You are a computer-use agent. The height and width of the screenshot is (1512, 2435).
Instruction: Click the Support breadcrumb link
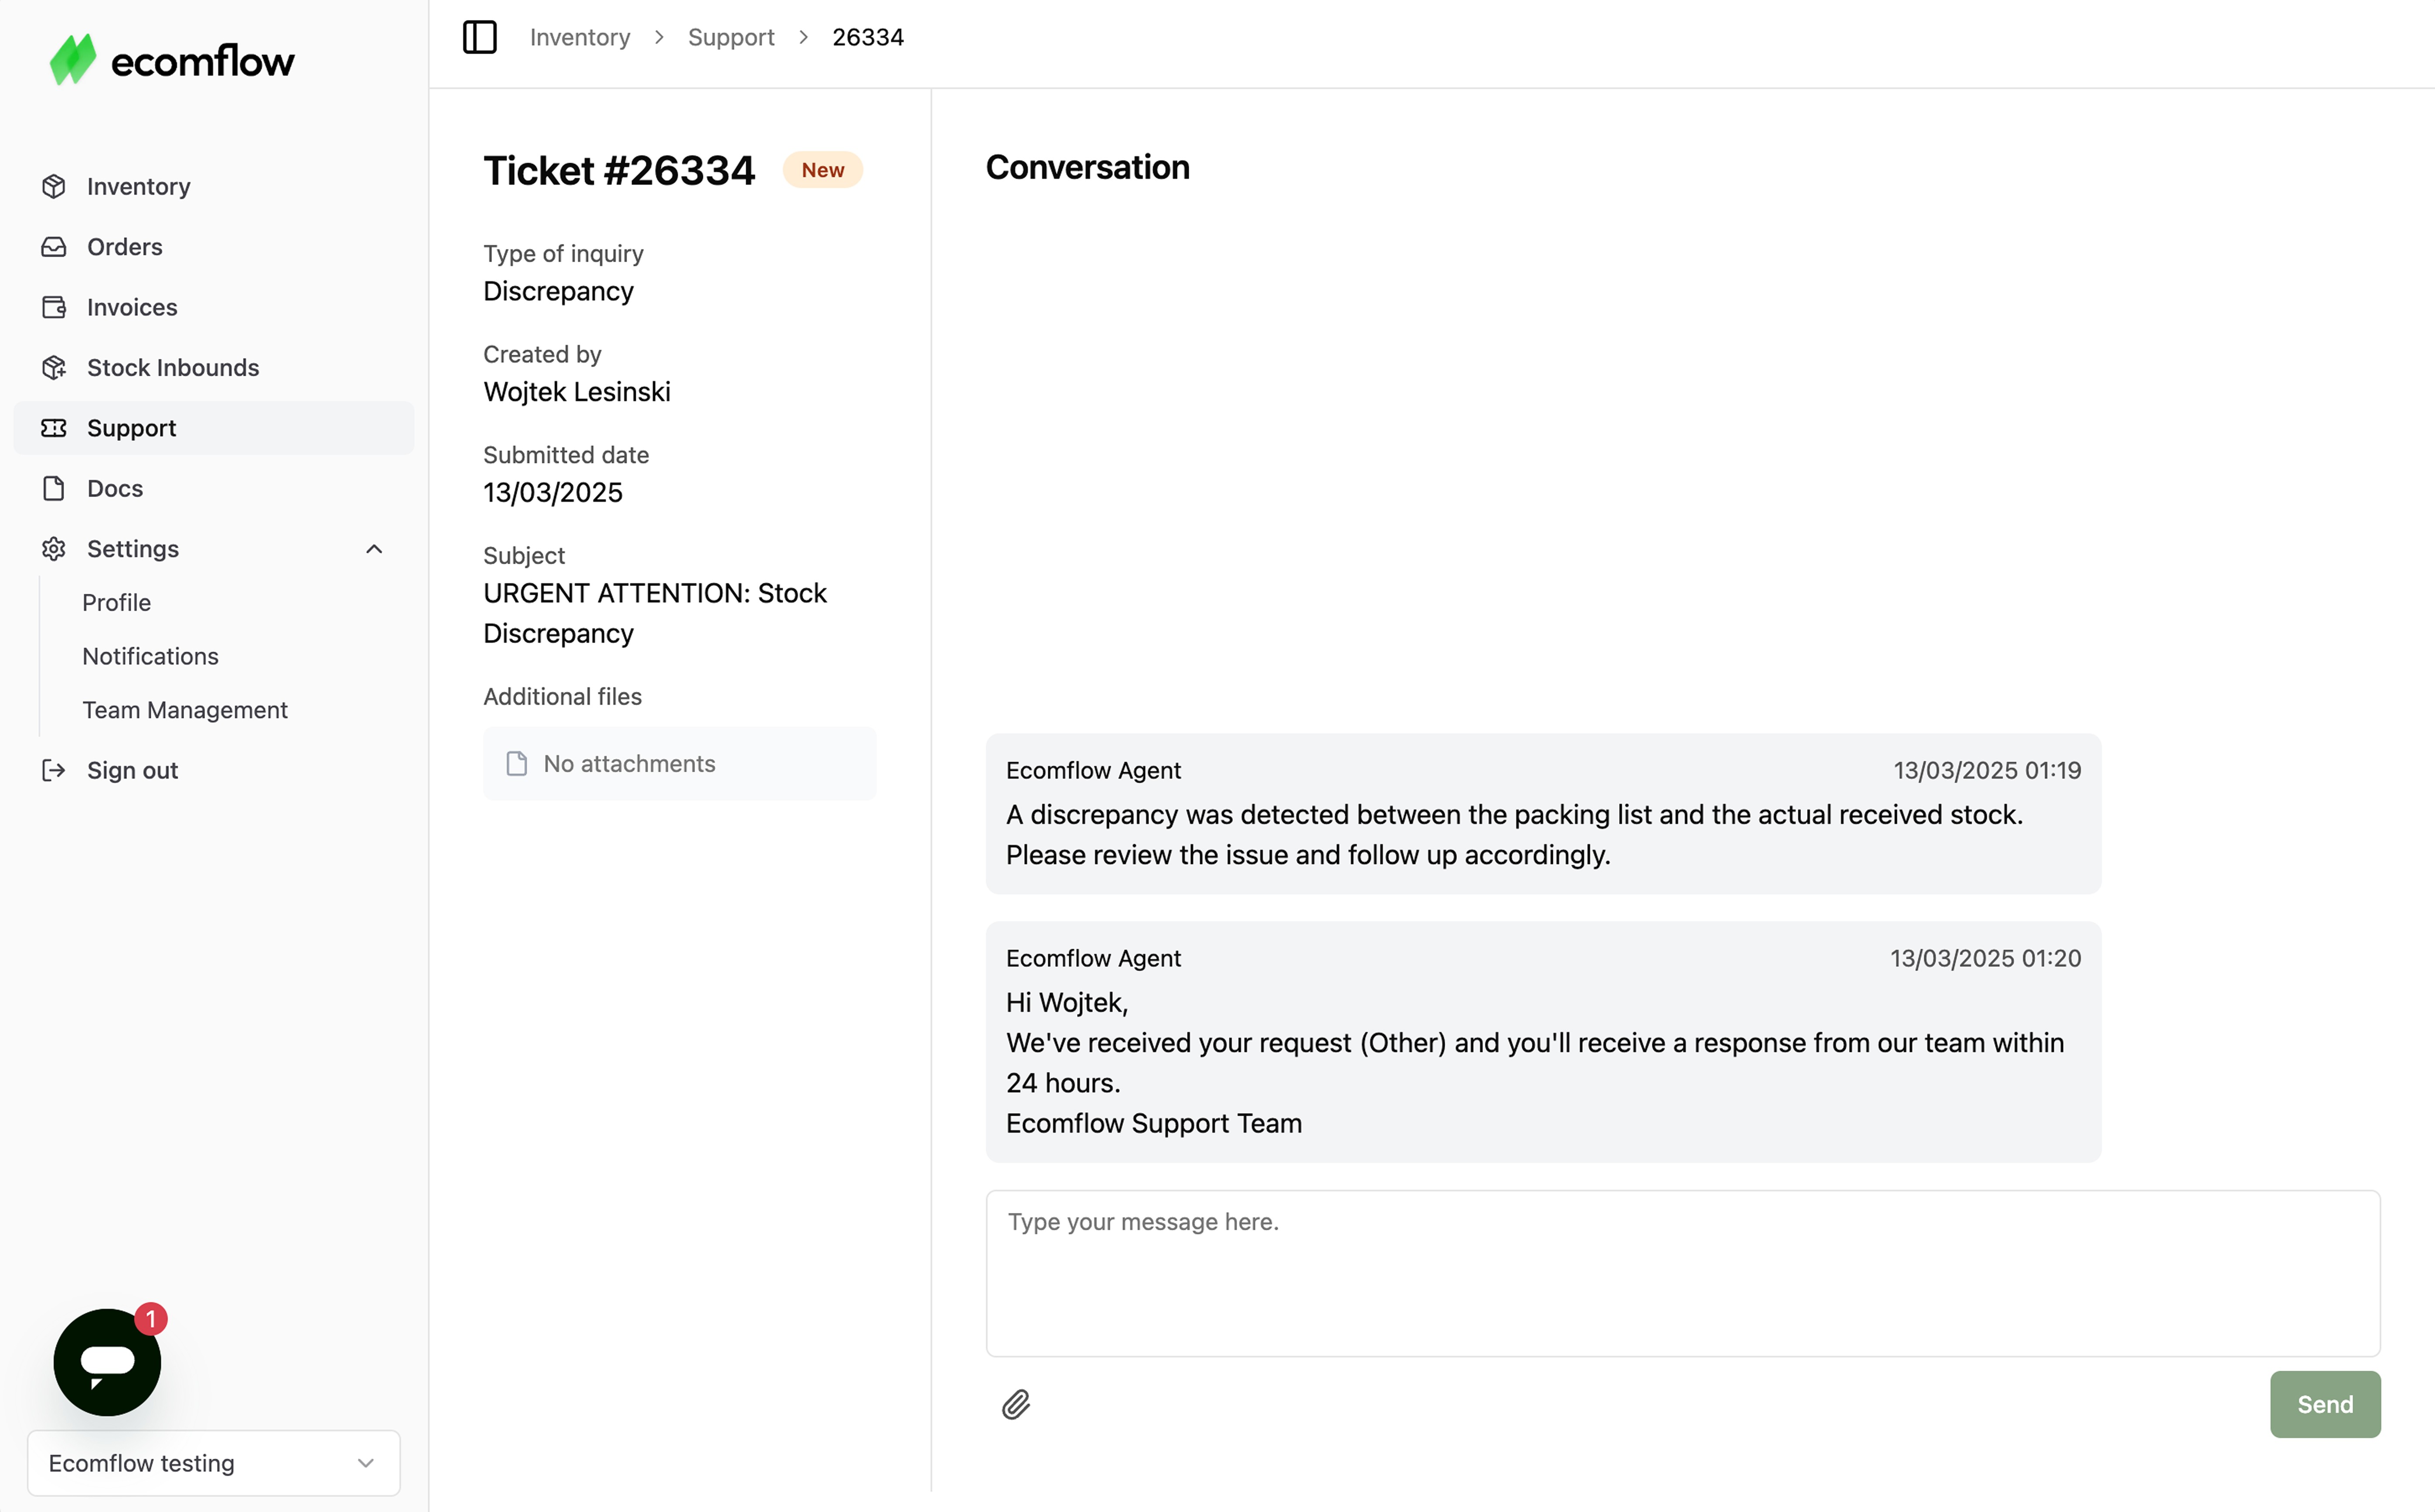pyautogui.click(x=730, y=37)
